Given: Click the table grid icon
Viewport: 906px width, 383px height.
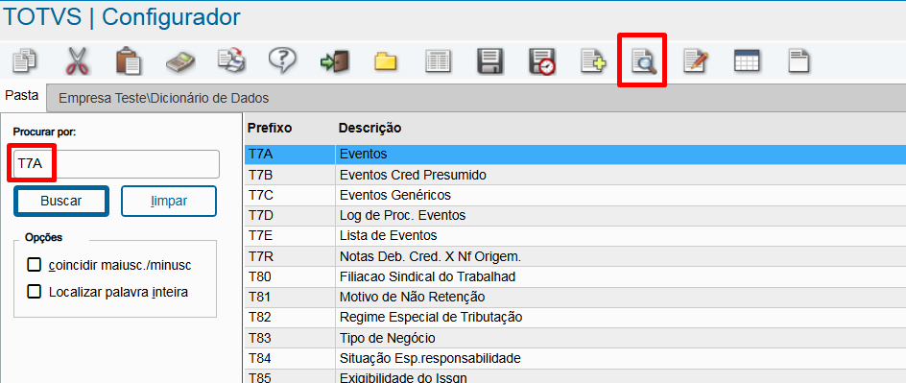Looking at the screenshot, I should pos(747,60).
